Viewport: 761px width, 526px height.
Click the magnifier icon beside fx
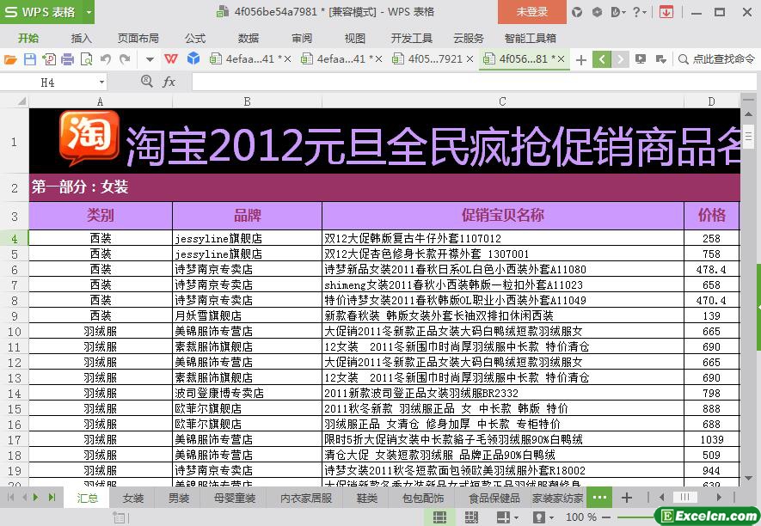(146, 81)
